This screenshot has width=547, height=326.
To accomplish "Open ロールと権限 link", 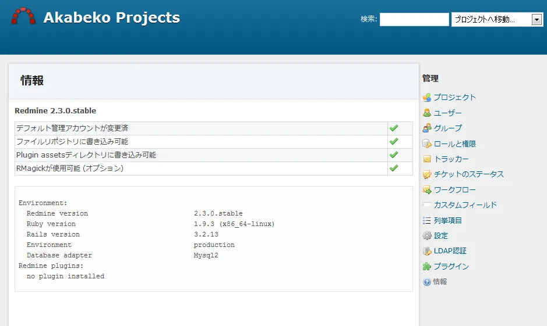I will 454,144.
